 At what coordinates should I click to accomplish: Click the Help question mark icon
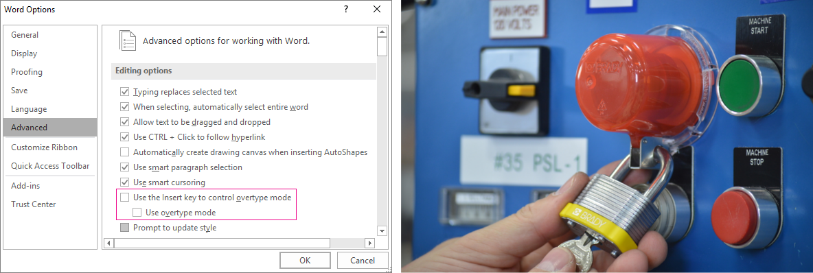click(x=346, y=10)
